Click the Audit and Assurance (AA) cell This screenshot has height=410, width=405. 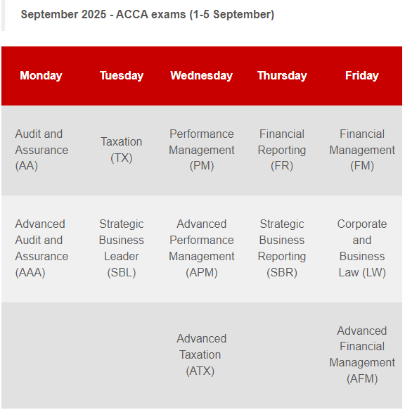pyautogui.click(x=41, y=150)
